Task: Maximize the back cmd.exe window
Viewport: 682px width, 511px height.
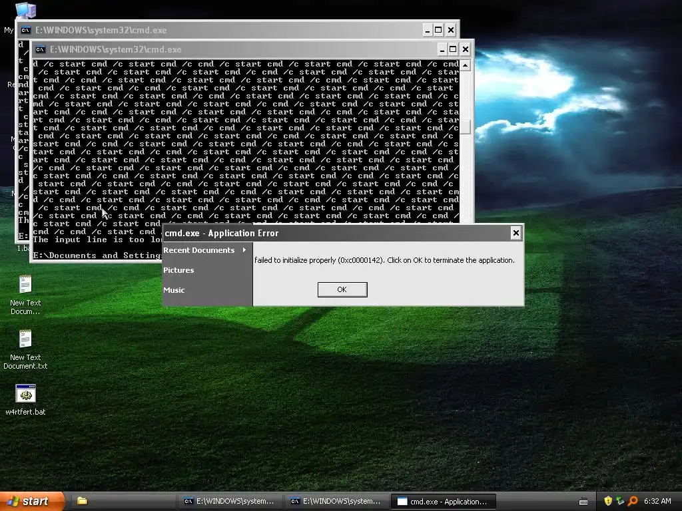Action: (x=438, y=30)
